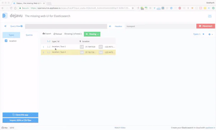Click the map pin icon in location header
The height and width of the screenshot is (130, 216).
tap(80, 41)
